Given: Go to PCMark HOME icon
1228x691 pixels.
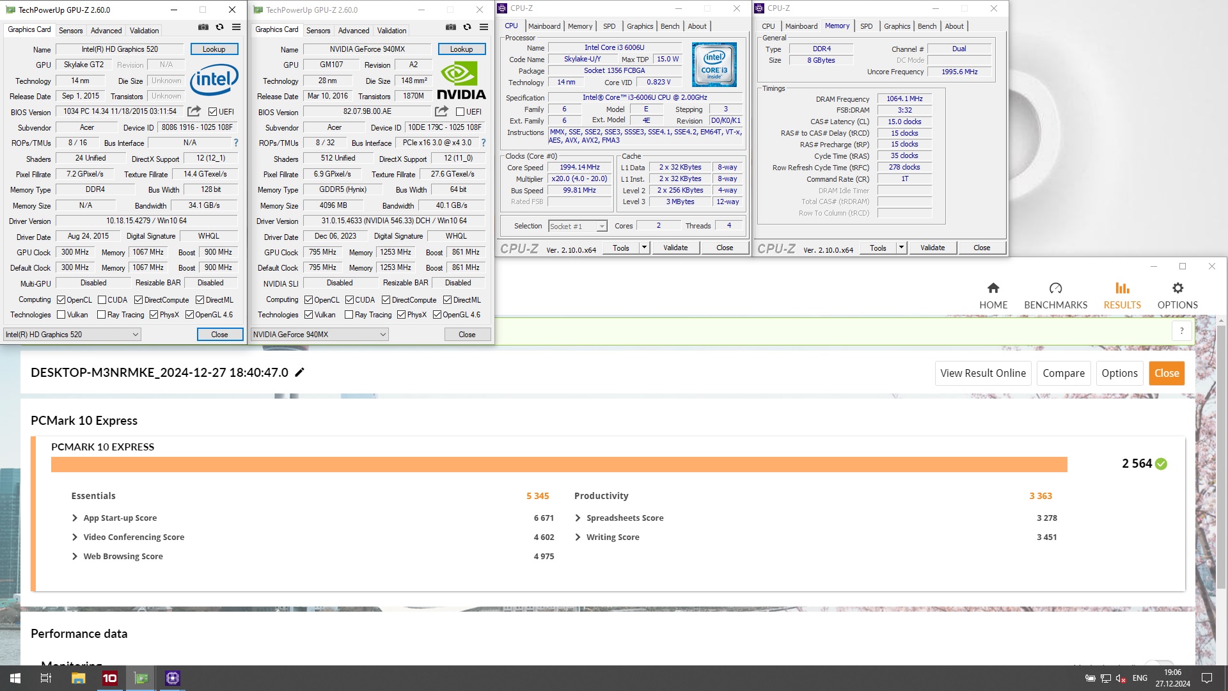Looking at the screenshot, I should point(993,296).
